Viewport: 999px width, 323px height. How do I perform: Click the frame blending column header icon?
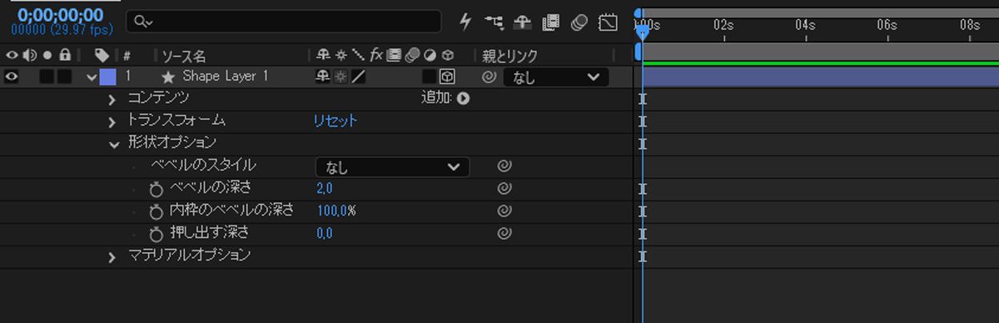(x=394, y=56)
